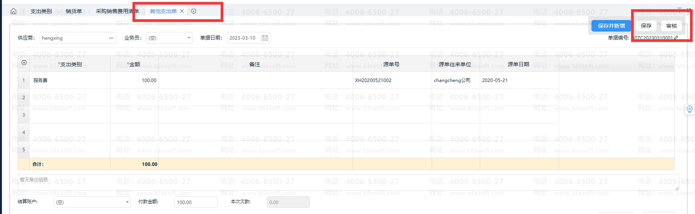The width and height of the screenshot is (695, 214).
Task: Switch to the 支出类别 tab
Action: (41, 11)
